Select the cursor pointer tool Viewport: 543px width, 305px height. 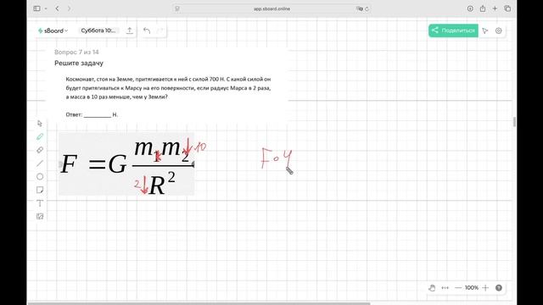pyautogui.click(x=40, y=124)
